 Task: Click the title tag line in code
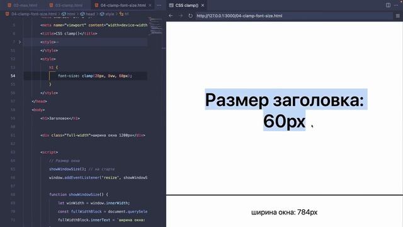[69, 33]
